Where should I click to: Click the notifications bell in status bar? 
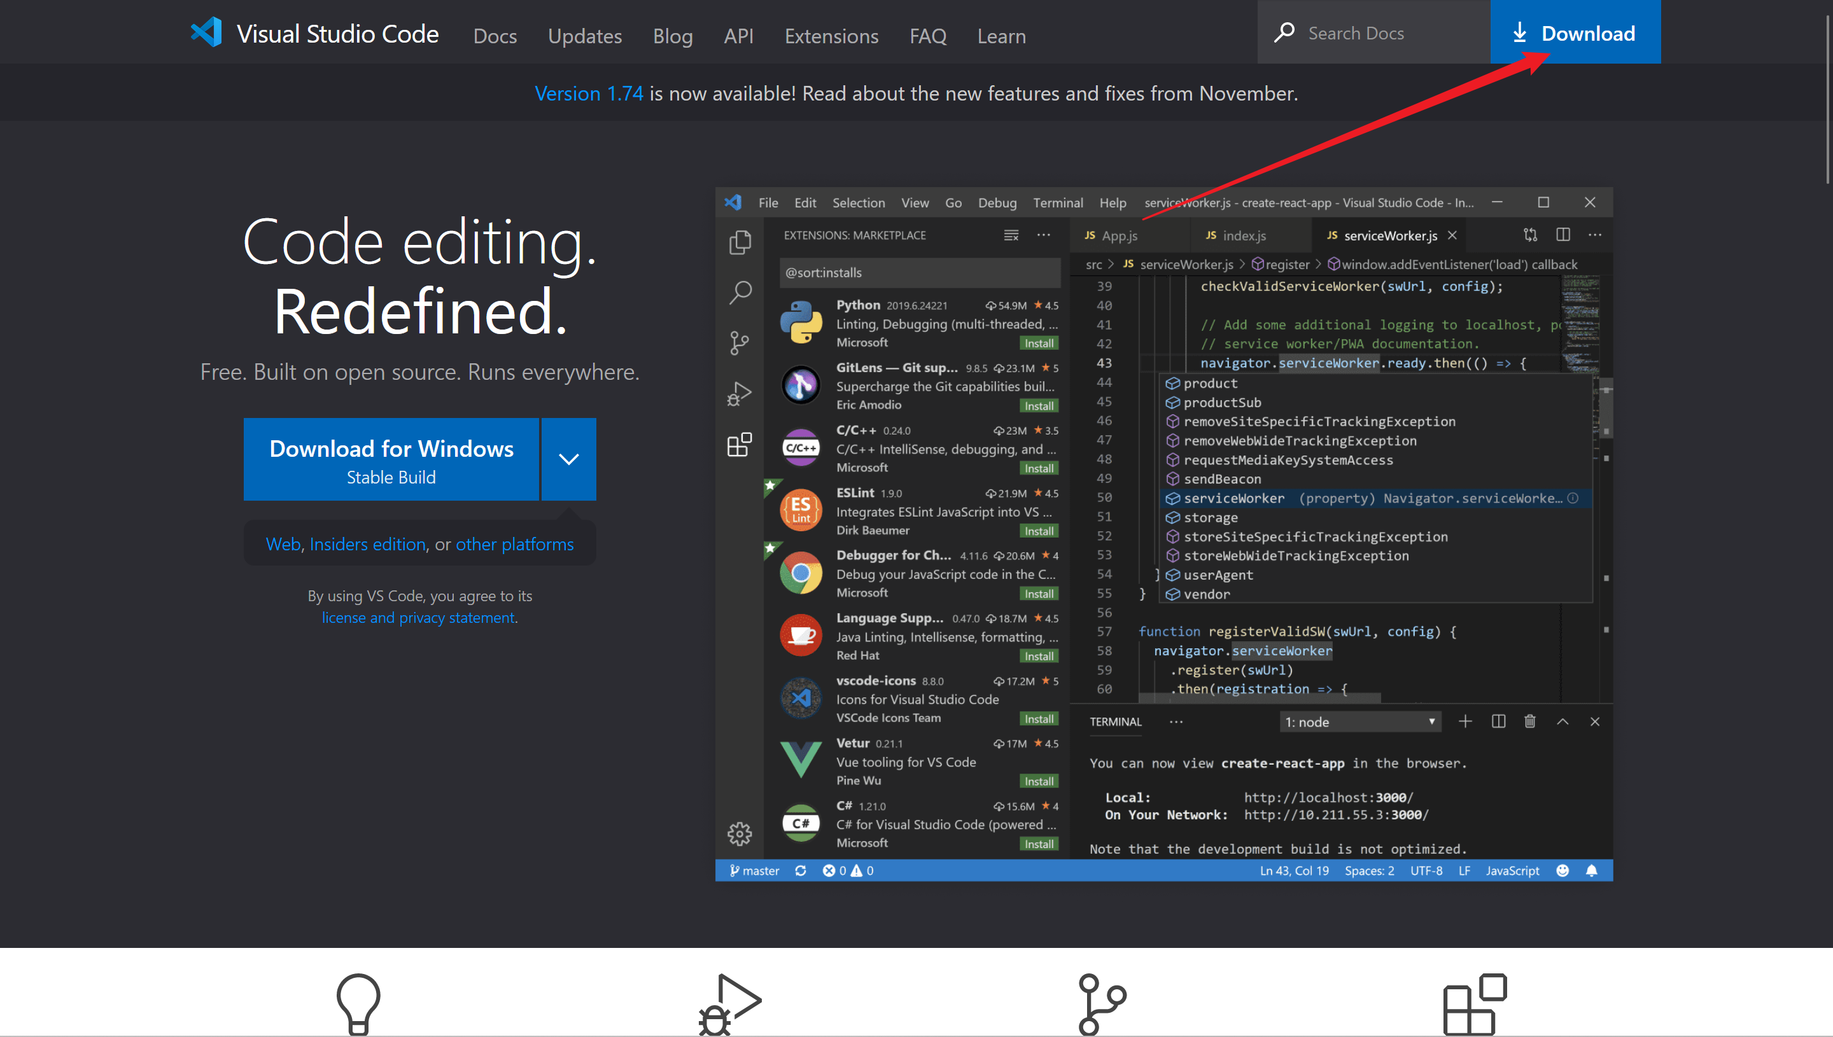click(1592, 870)
